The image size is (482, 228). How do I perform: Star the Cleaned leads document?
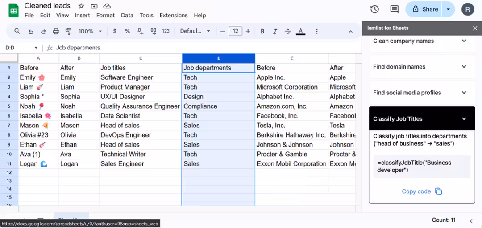tap(81, 6)
